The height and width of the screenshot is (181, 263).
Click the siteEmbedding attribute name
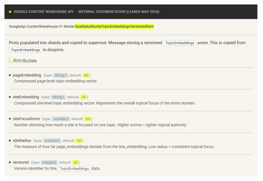[x=26, y=97]
